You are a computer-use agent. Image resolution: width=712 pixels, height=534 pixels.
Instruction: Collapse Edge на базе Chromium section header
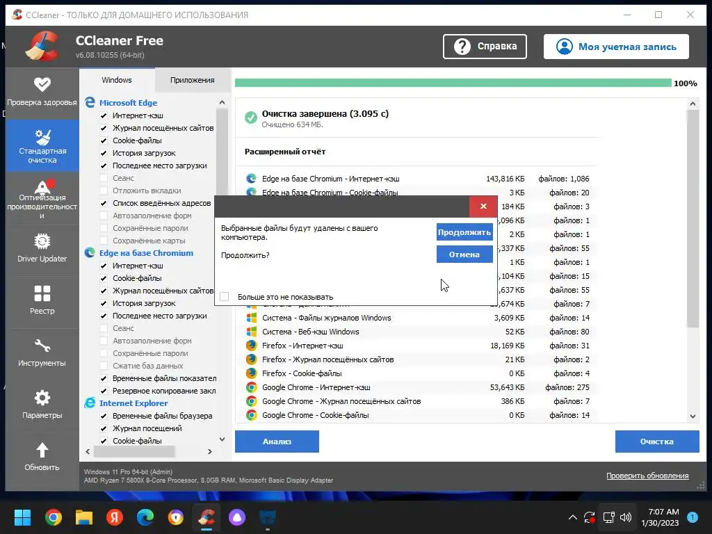pyautogui.click(x=146, y=253)
